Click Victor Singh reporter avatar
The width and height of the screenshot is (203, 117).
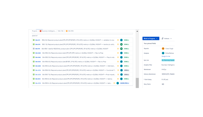(163, 48)
